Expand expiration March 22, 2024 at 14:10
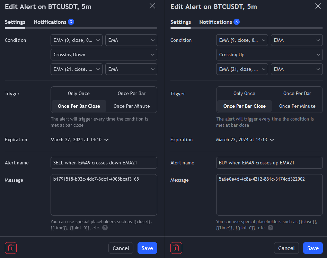 79,140
